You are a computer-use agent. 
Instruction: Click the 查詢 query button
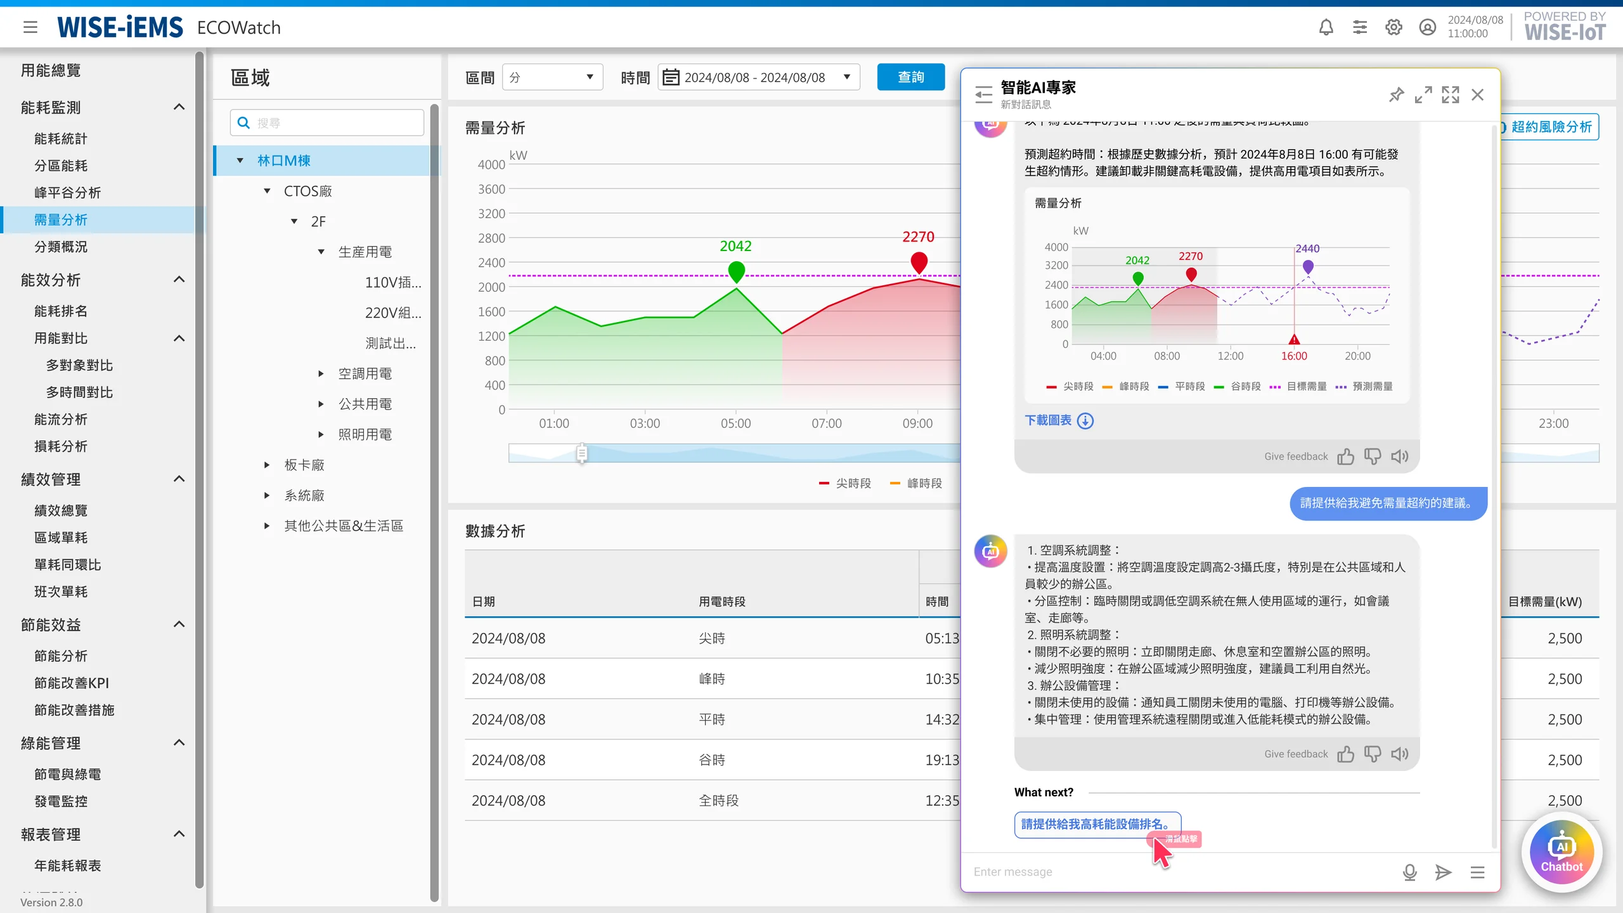point(910,77)
